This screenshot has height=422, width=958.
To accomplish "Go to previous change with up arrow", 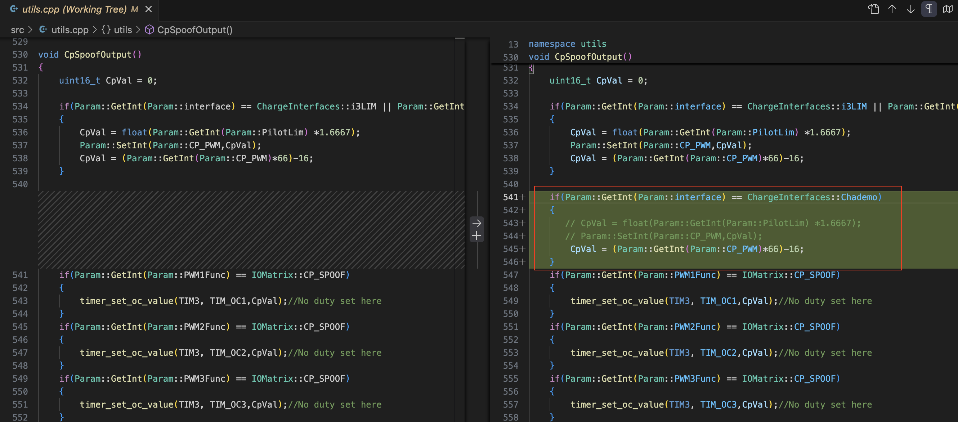I will point(892,9).
